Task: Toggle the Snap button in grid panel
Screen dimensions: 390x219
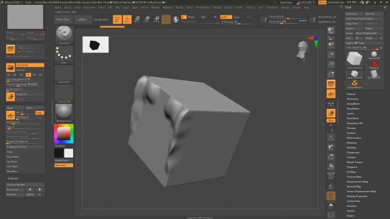Action: [x=39, y=113]
